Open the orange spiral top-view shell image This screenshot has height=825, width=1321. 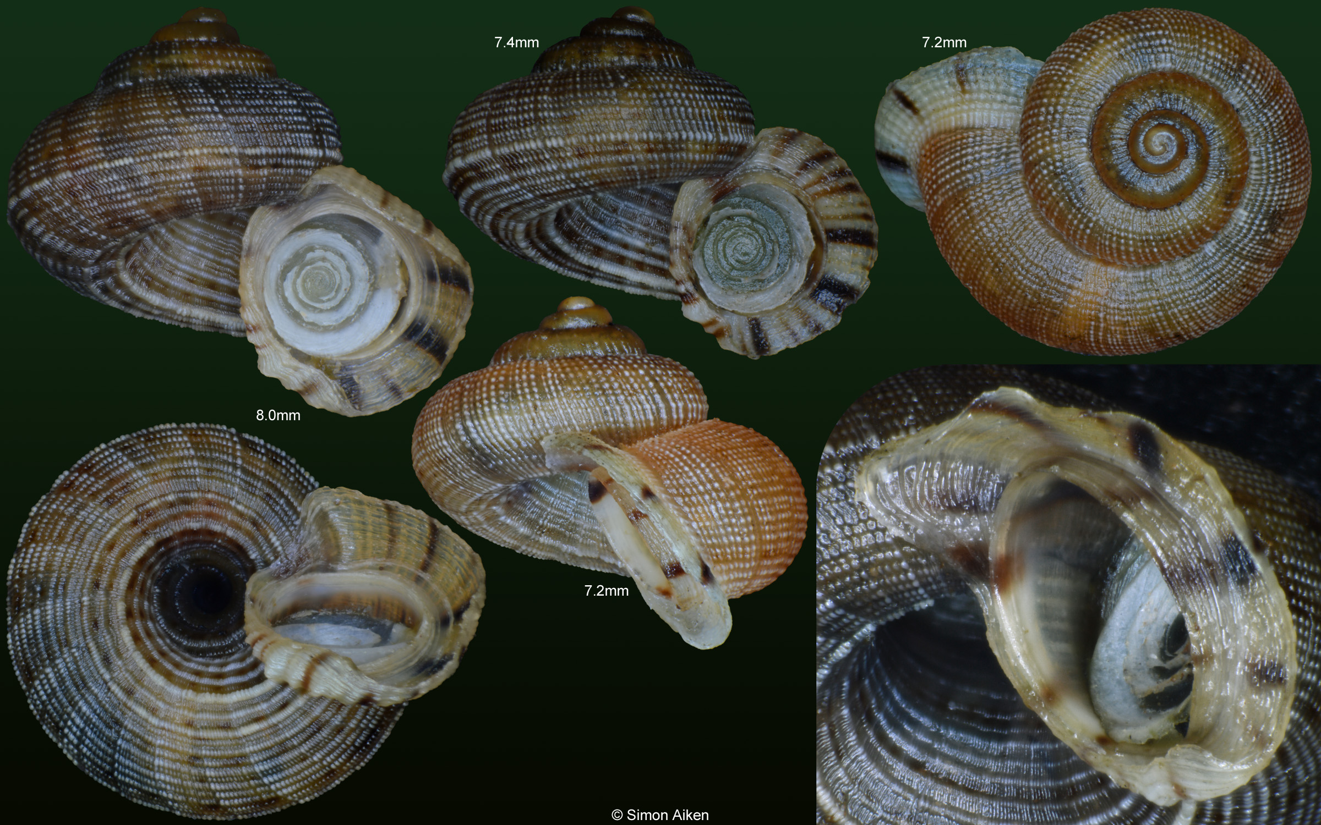[x=1093, y=182]
